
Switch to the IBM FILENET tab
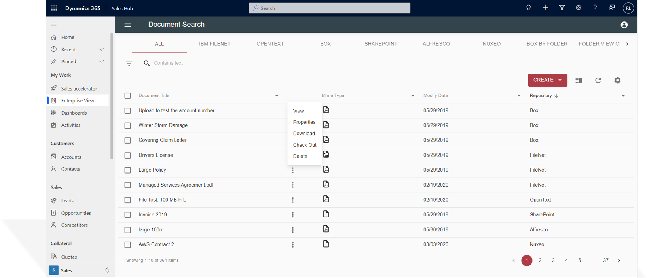[214, 44]
